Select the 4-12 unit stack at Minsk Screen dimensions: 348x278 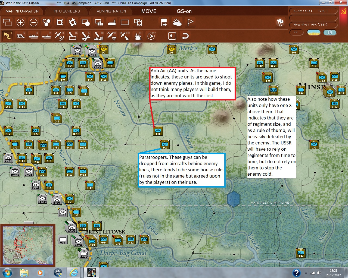(330, 92)
